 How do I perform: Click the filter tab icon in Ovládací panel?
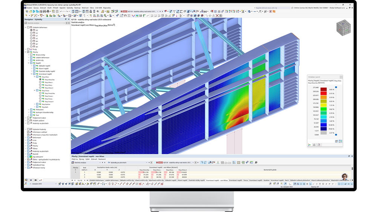point(319,145)
